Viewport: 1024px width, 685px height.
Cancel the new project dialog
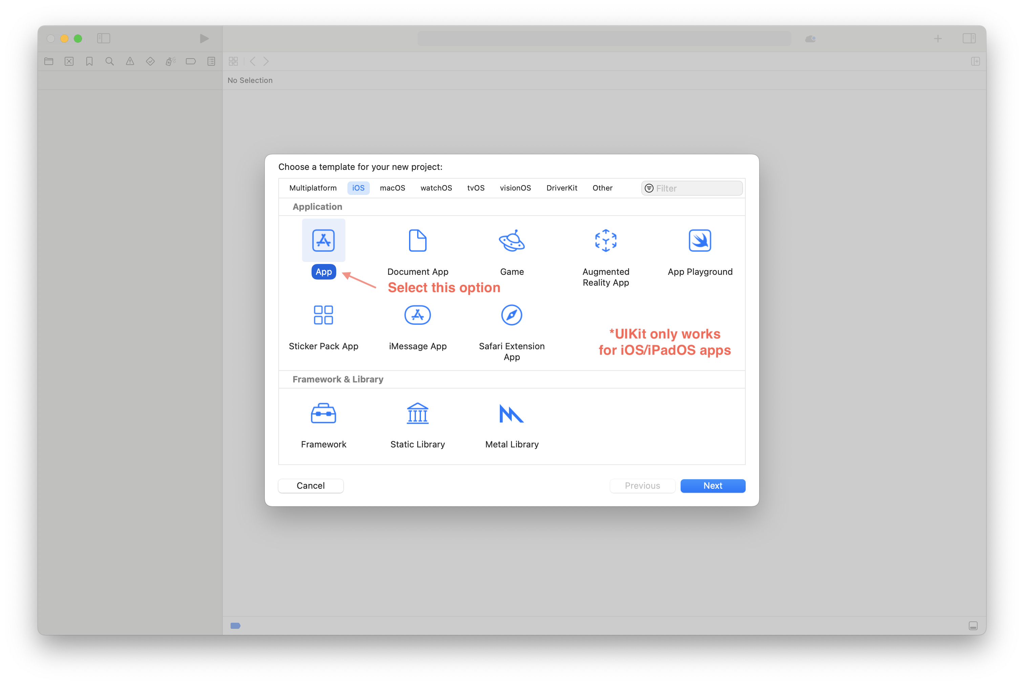pyautogui.click(x=310, y=486)
